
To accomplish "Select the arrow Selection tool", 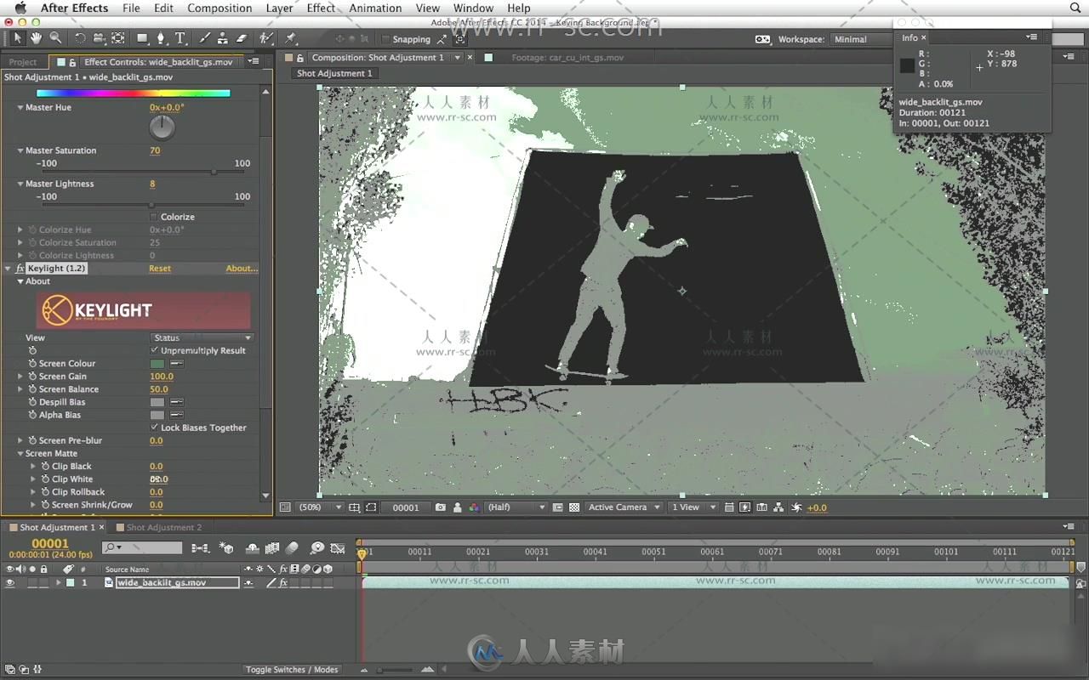I will (x=17, y=38).
